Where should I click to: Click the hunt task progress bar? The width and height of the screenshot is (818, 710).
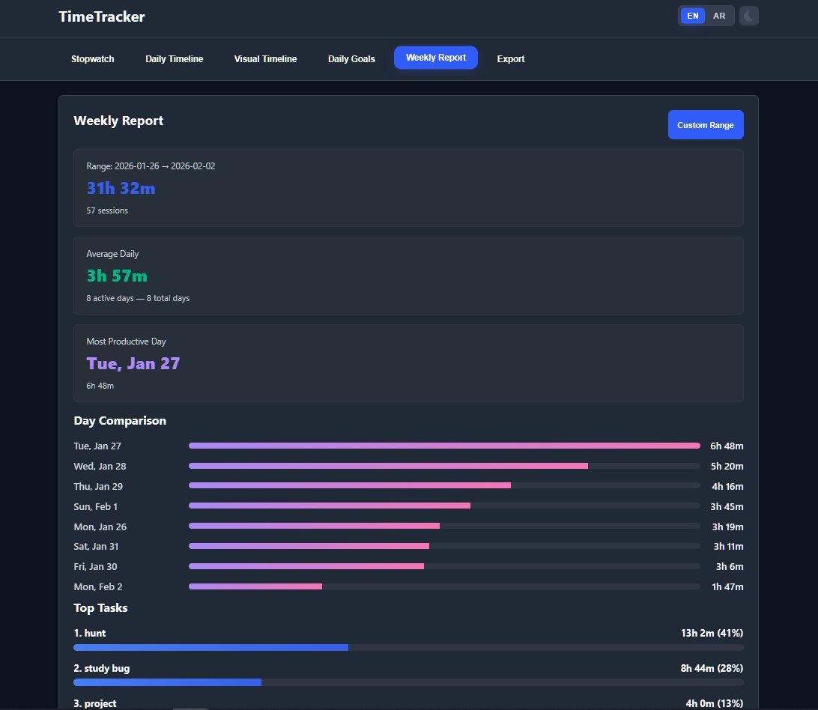point(408,647)
